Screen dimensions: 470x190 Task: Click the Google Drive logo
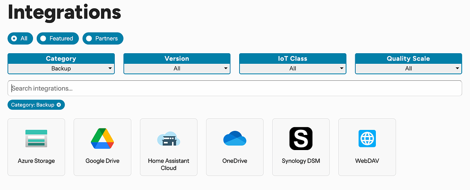tap(102, 139)
